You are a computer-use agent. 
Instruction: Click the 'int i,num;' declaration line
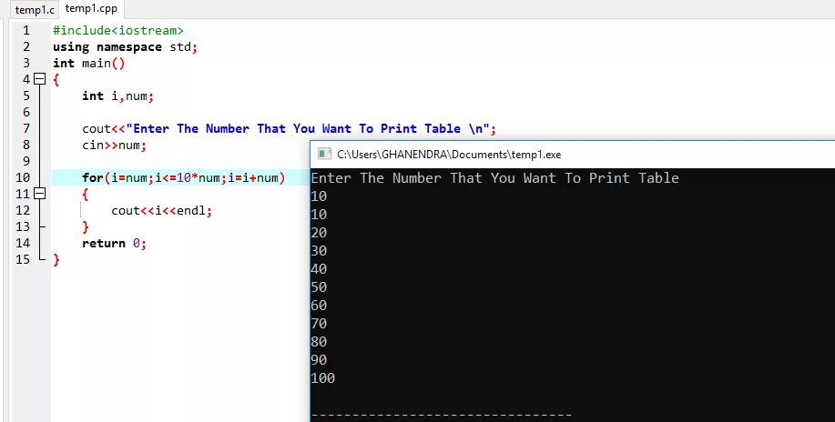117,95
